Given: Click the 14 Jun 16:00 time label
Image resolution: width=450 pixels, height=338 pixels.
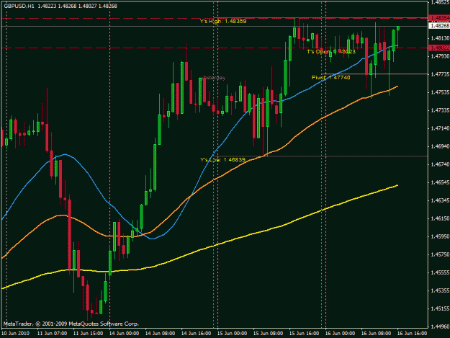Looking at the screenshot, I should [x=196, y=333].
